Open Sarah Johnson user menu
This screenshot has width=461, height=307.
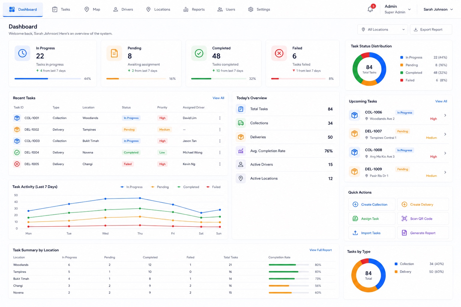click(x=438, y=9)
